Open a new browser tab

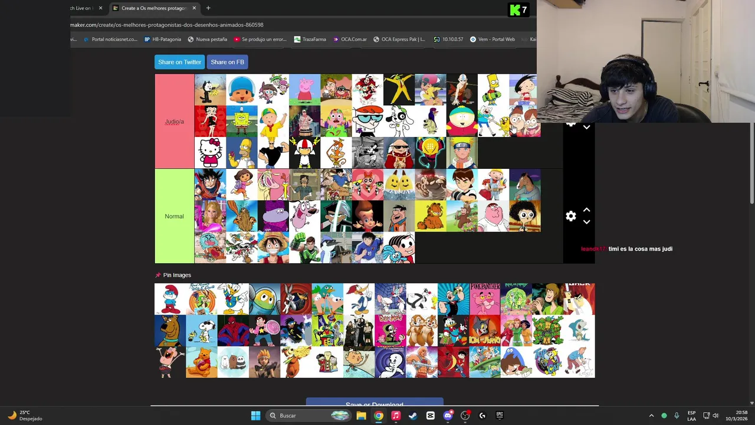point(208,8)
